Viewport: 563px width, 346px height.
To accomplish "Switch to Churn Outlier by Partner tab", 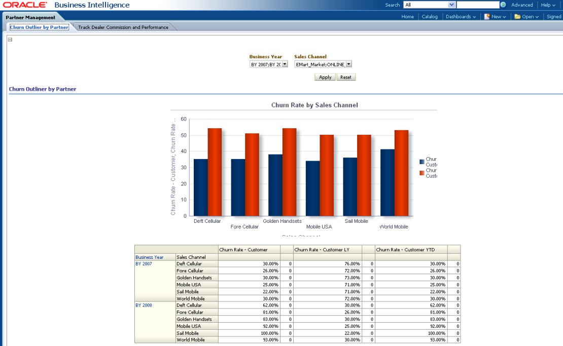I will 39,27.
